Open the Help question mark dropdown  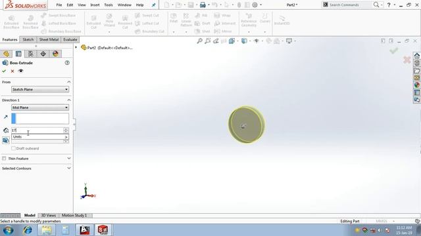pyautogui.click(x=395, y=5)
